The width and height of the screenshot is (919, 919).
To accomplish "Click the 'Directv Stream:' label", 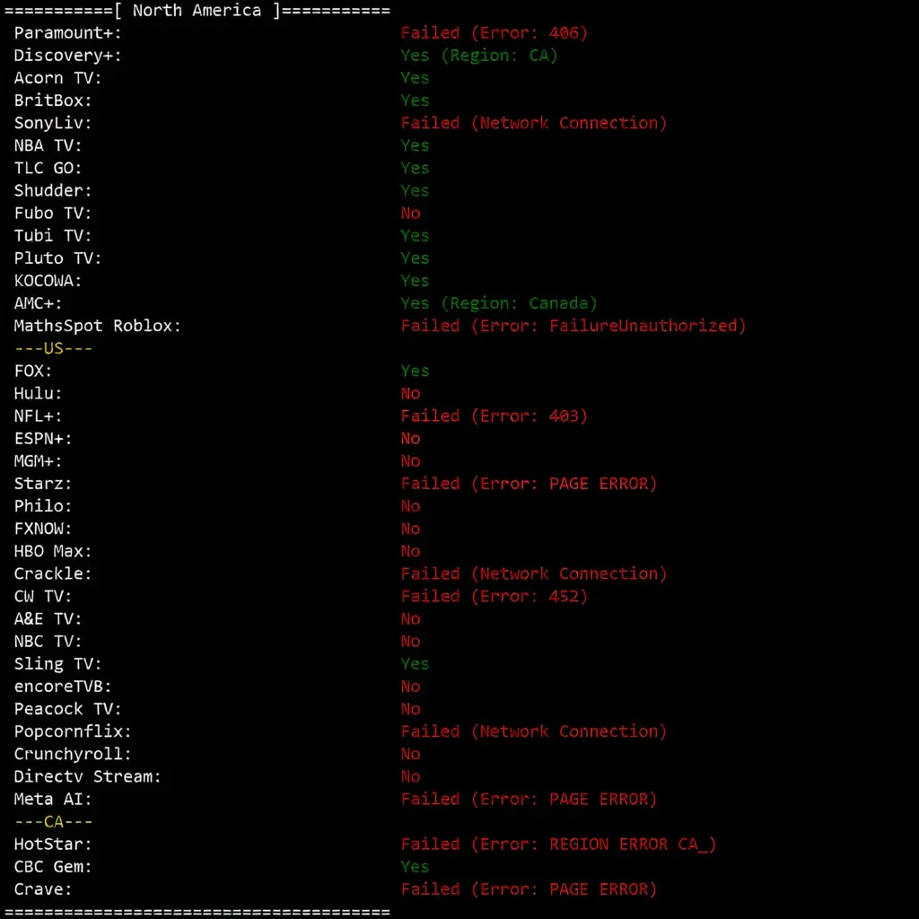I will tap(87, 776).
